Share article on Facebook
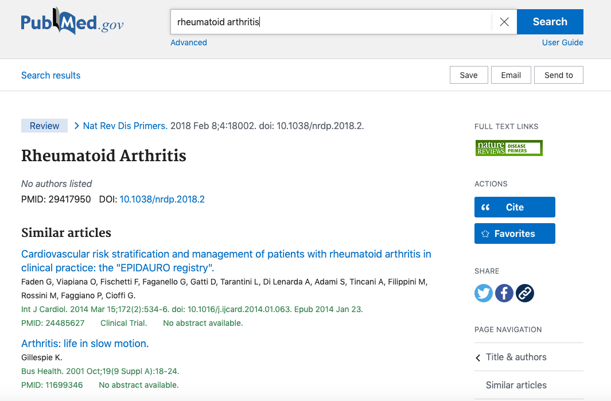Image resolution: width=611 pixels, height=401 pixels. click(504, 293)
